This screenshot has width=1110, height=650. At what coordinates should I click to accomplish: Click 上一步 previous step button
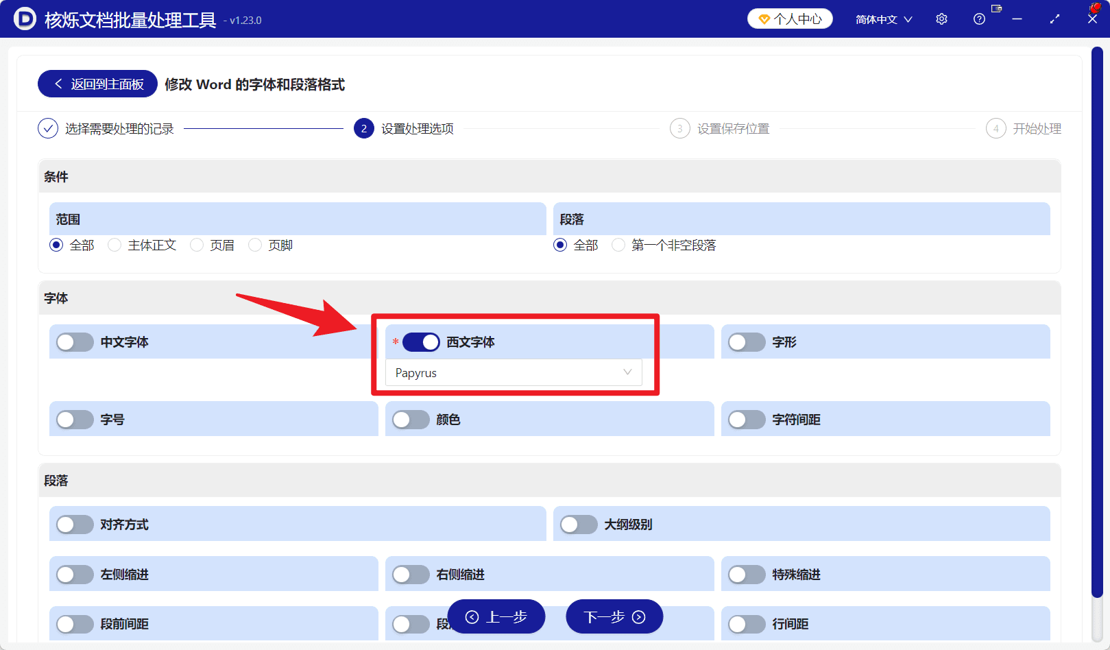point(496,616)
